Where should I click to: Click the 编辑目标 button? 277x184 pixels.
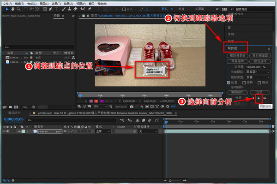237,92
